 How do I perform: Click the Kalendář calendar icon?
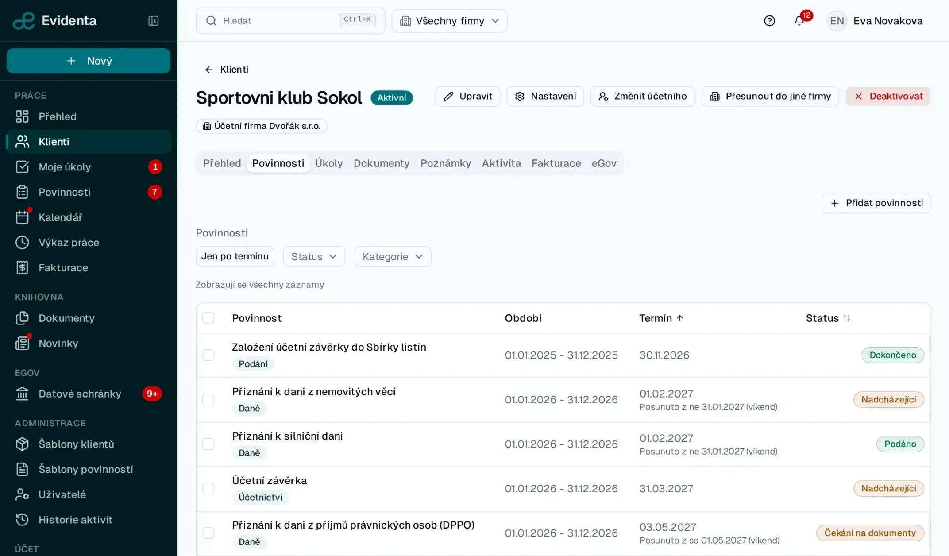(x=22, y=217)
